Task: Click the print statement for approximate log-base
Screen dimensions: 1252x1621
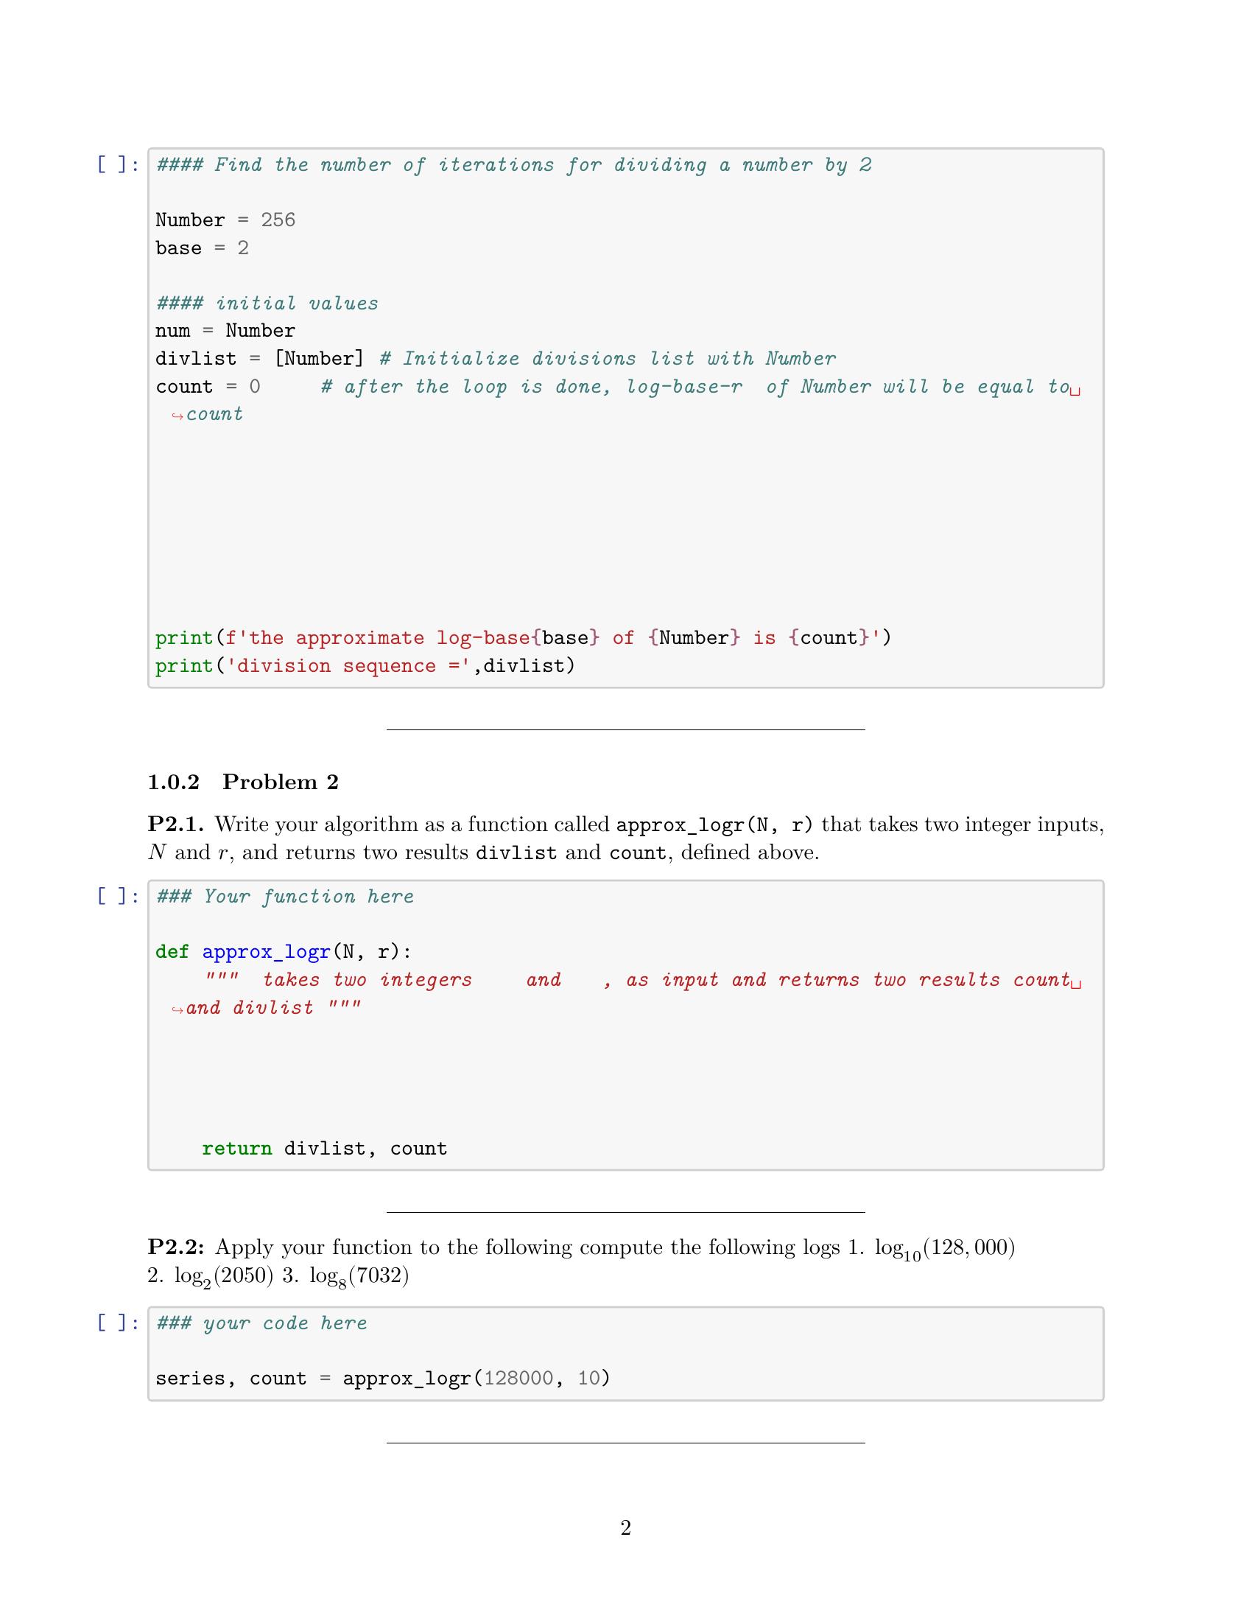Action: click(x=522, y=638)
